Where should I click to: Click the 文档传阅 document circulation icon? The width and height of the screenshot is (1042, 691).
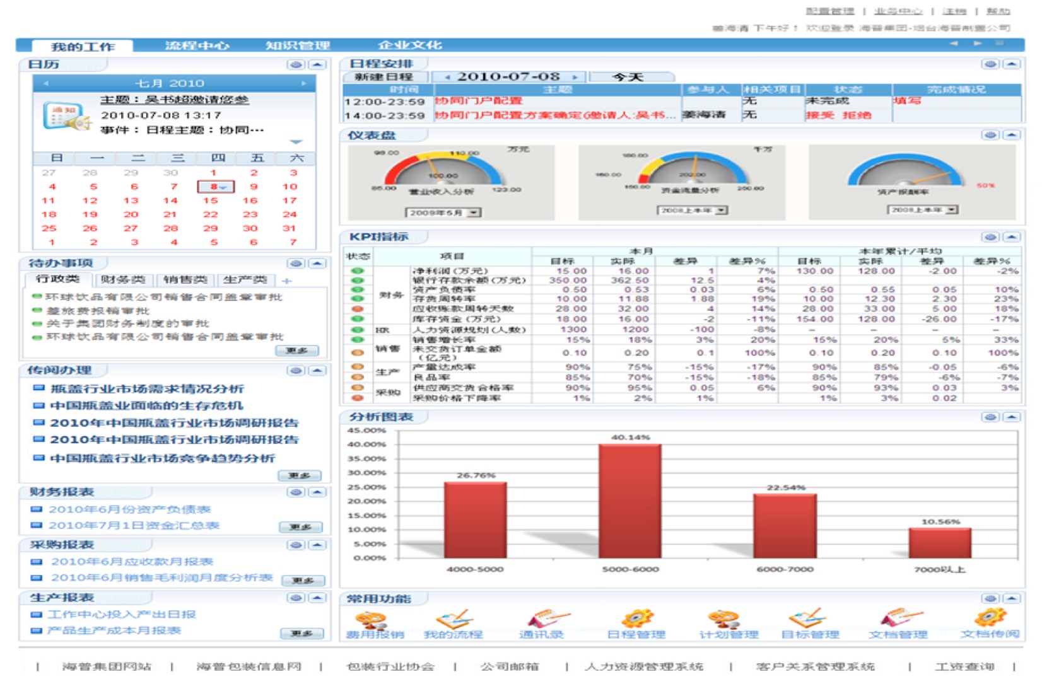click(988, 620)
